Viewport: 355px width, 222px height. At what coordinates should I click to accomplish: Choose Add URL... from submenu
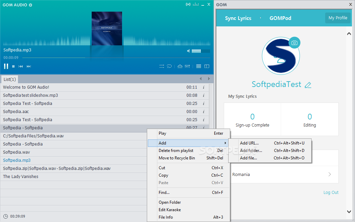[x=270, y=143]
